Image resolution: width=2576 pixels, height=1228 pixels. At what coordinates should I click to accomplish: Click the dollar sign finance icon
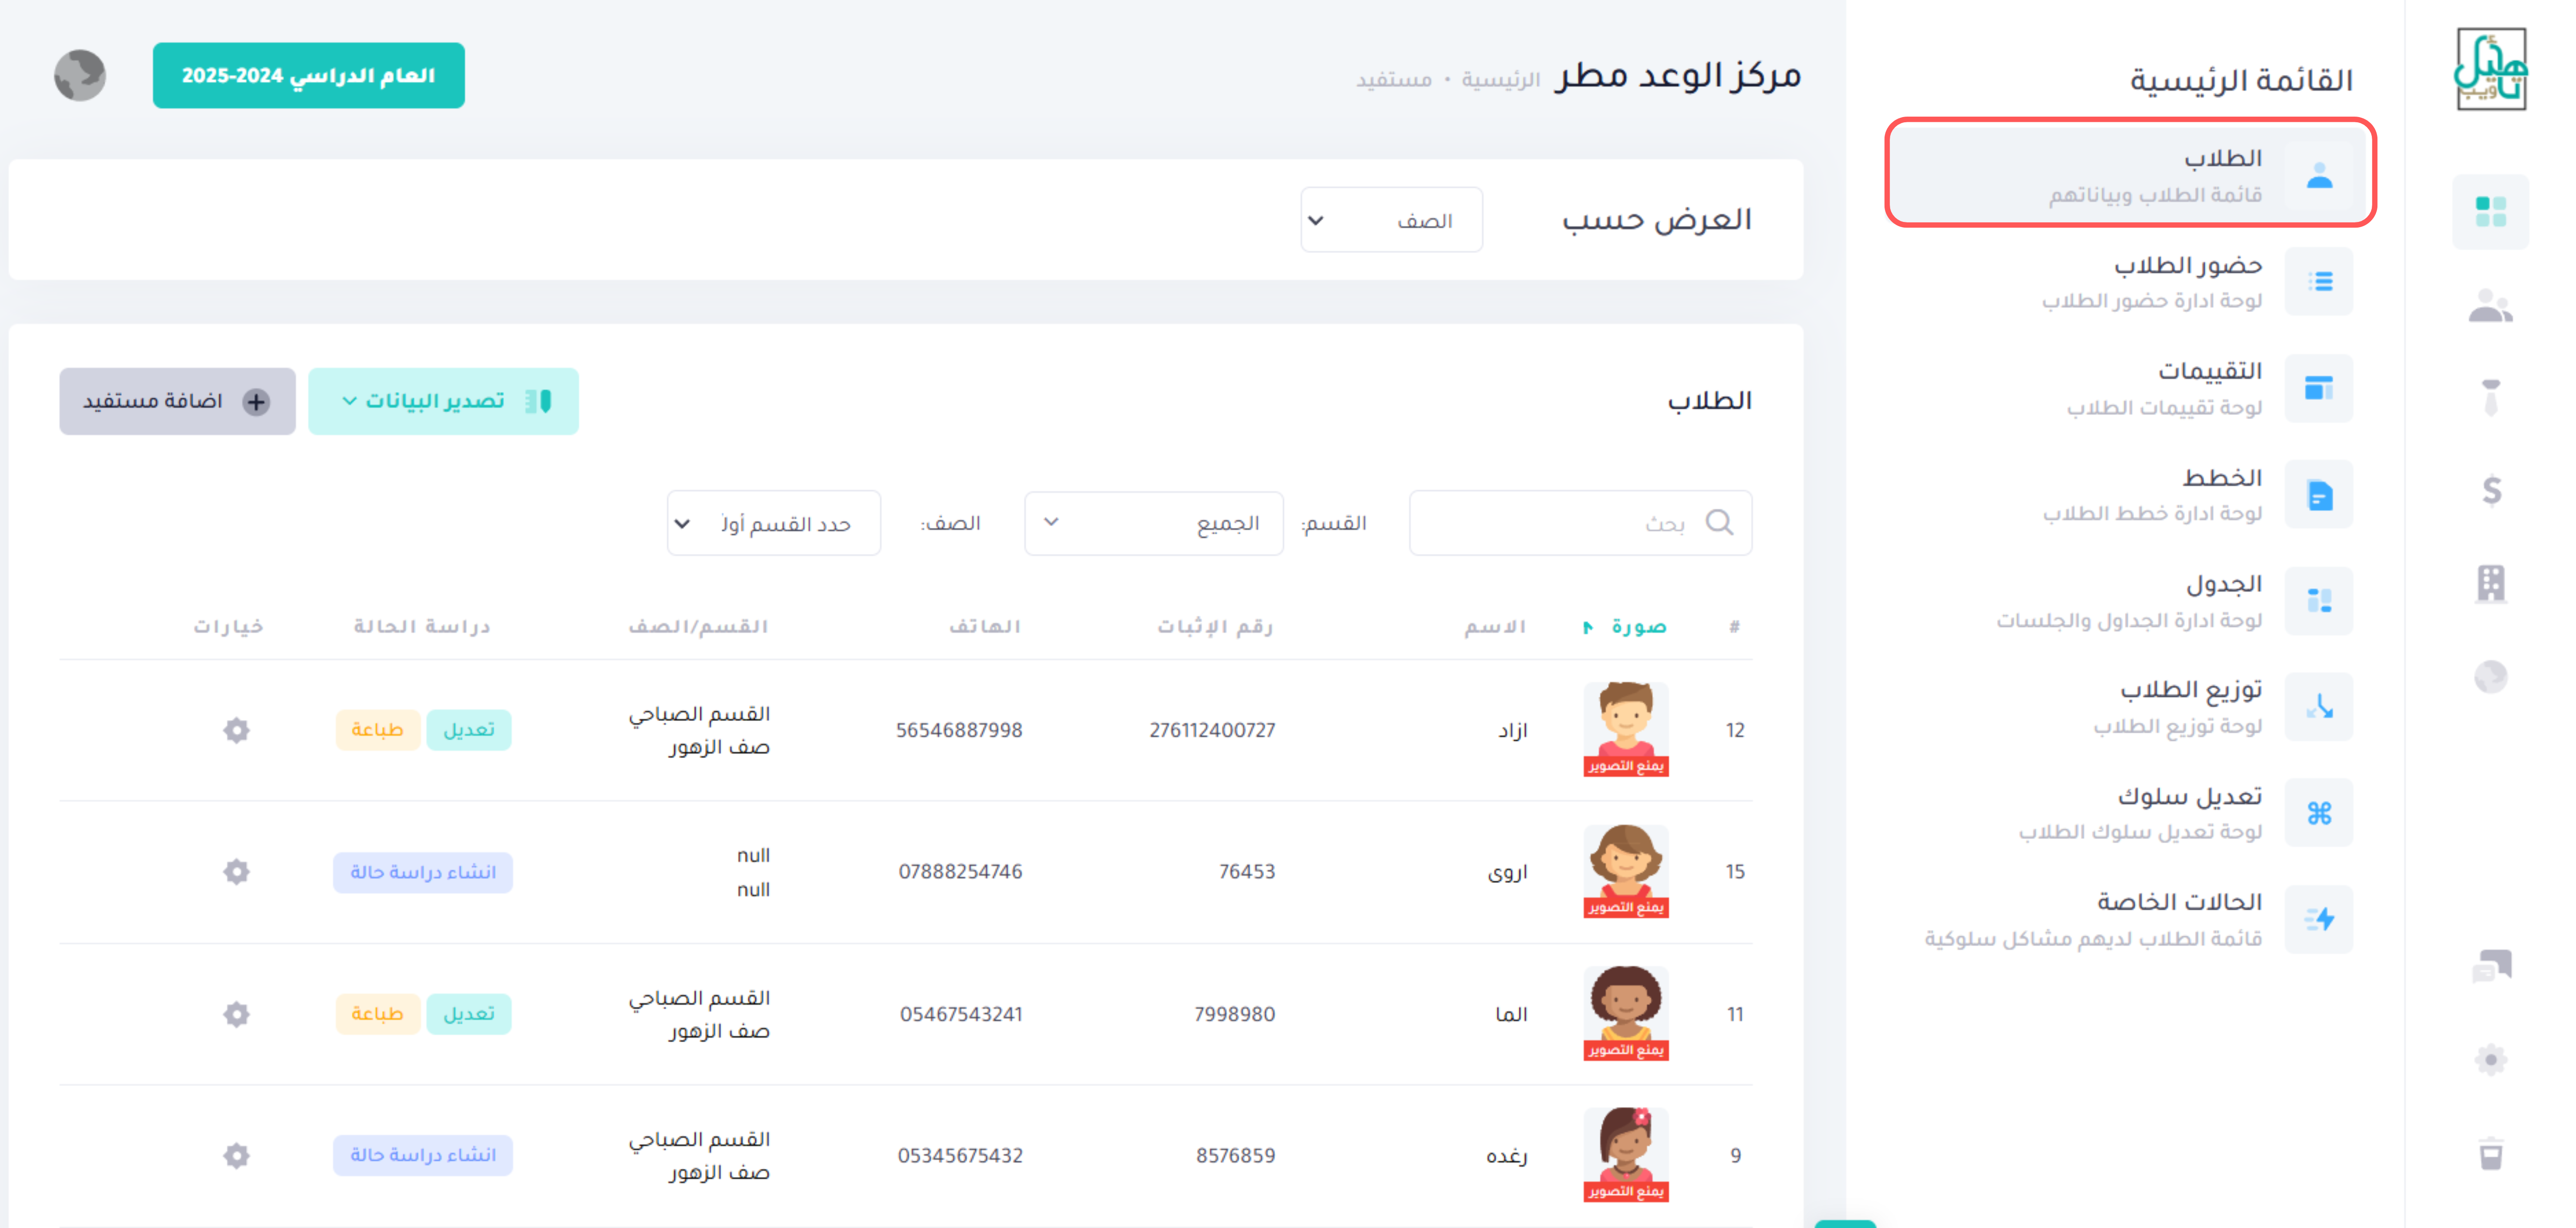2491,490
